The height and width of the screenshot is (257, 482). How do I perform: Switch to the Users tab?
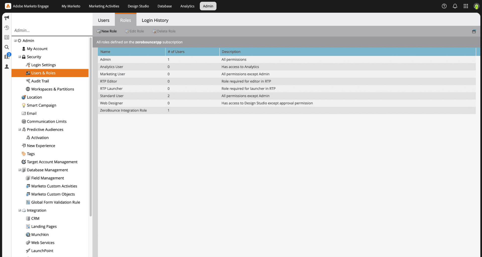[x=103, y=20]
